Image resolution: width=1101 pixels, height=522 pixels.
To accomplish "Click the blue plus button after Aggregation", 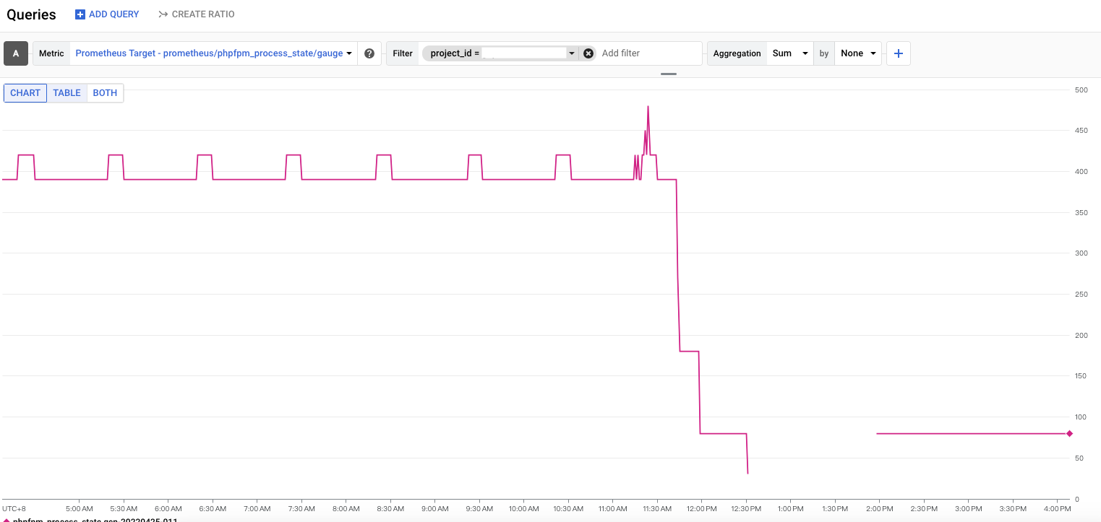I will point(899,53).
